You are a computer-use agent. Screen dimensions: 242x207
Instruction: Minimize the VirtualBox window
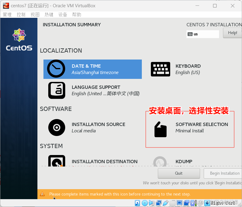(197, 6)
